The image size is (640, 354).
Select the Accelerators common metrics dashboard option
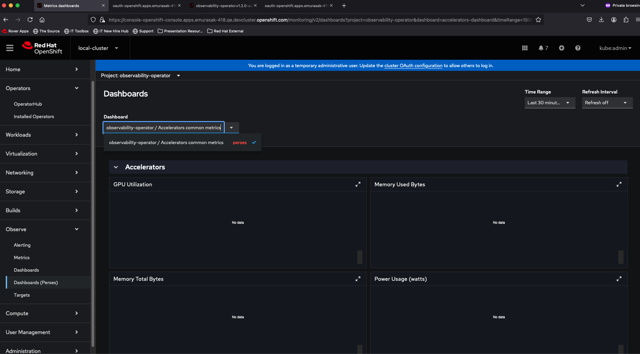pyautogui.click(x=166, y=142)
